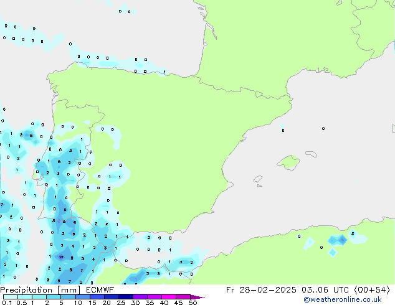395x305 pixels.
Task: Select the legend swatch between 1 and 2
Action: pyautogui.click(x=39, y=297)
